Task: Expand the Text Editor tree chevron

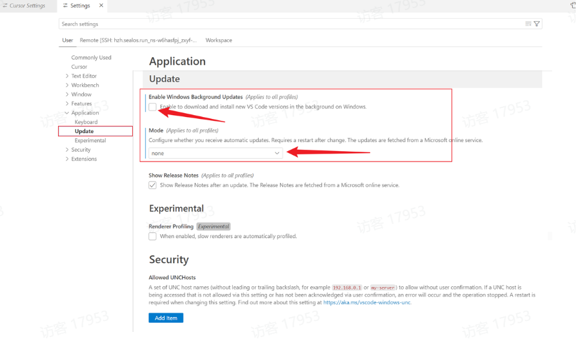Action: pyautogui.click(x=67, y=76)
